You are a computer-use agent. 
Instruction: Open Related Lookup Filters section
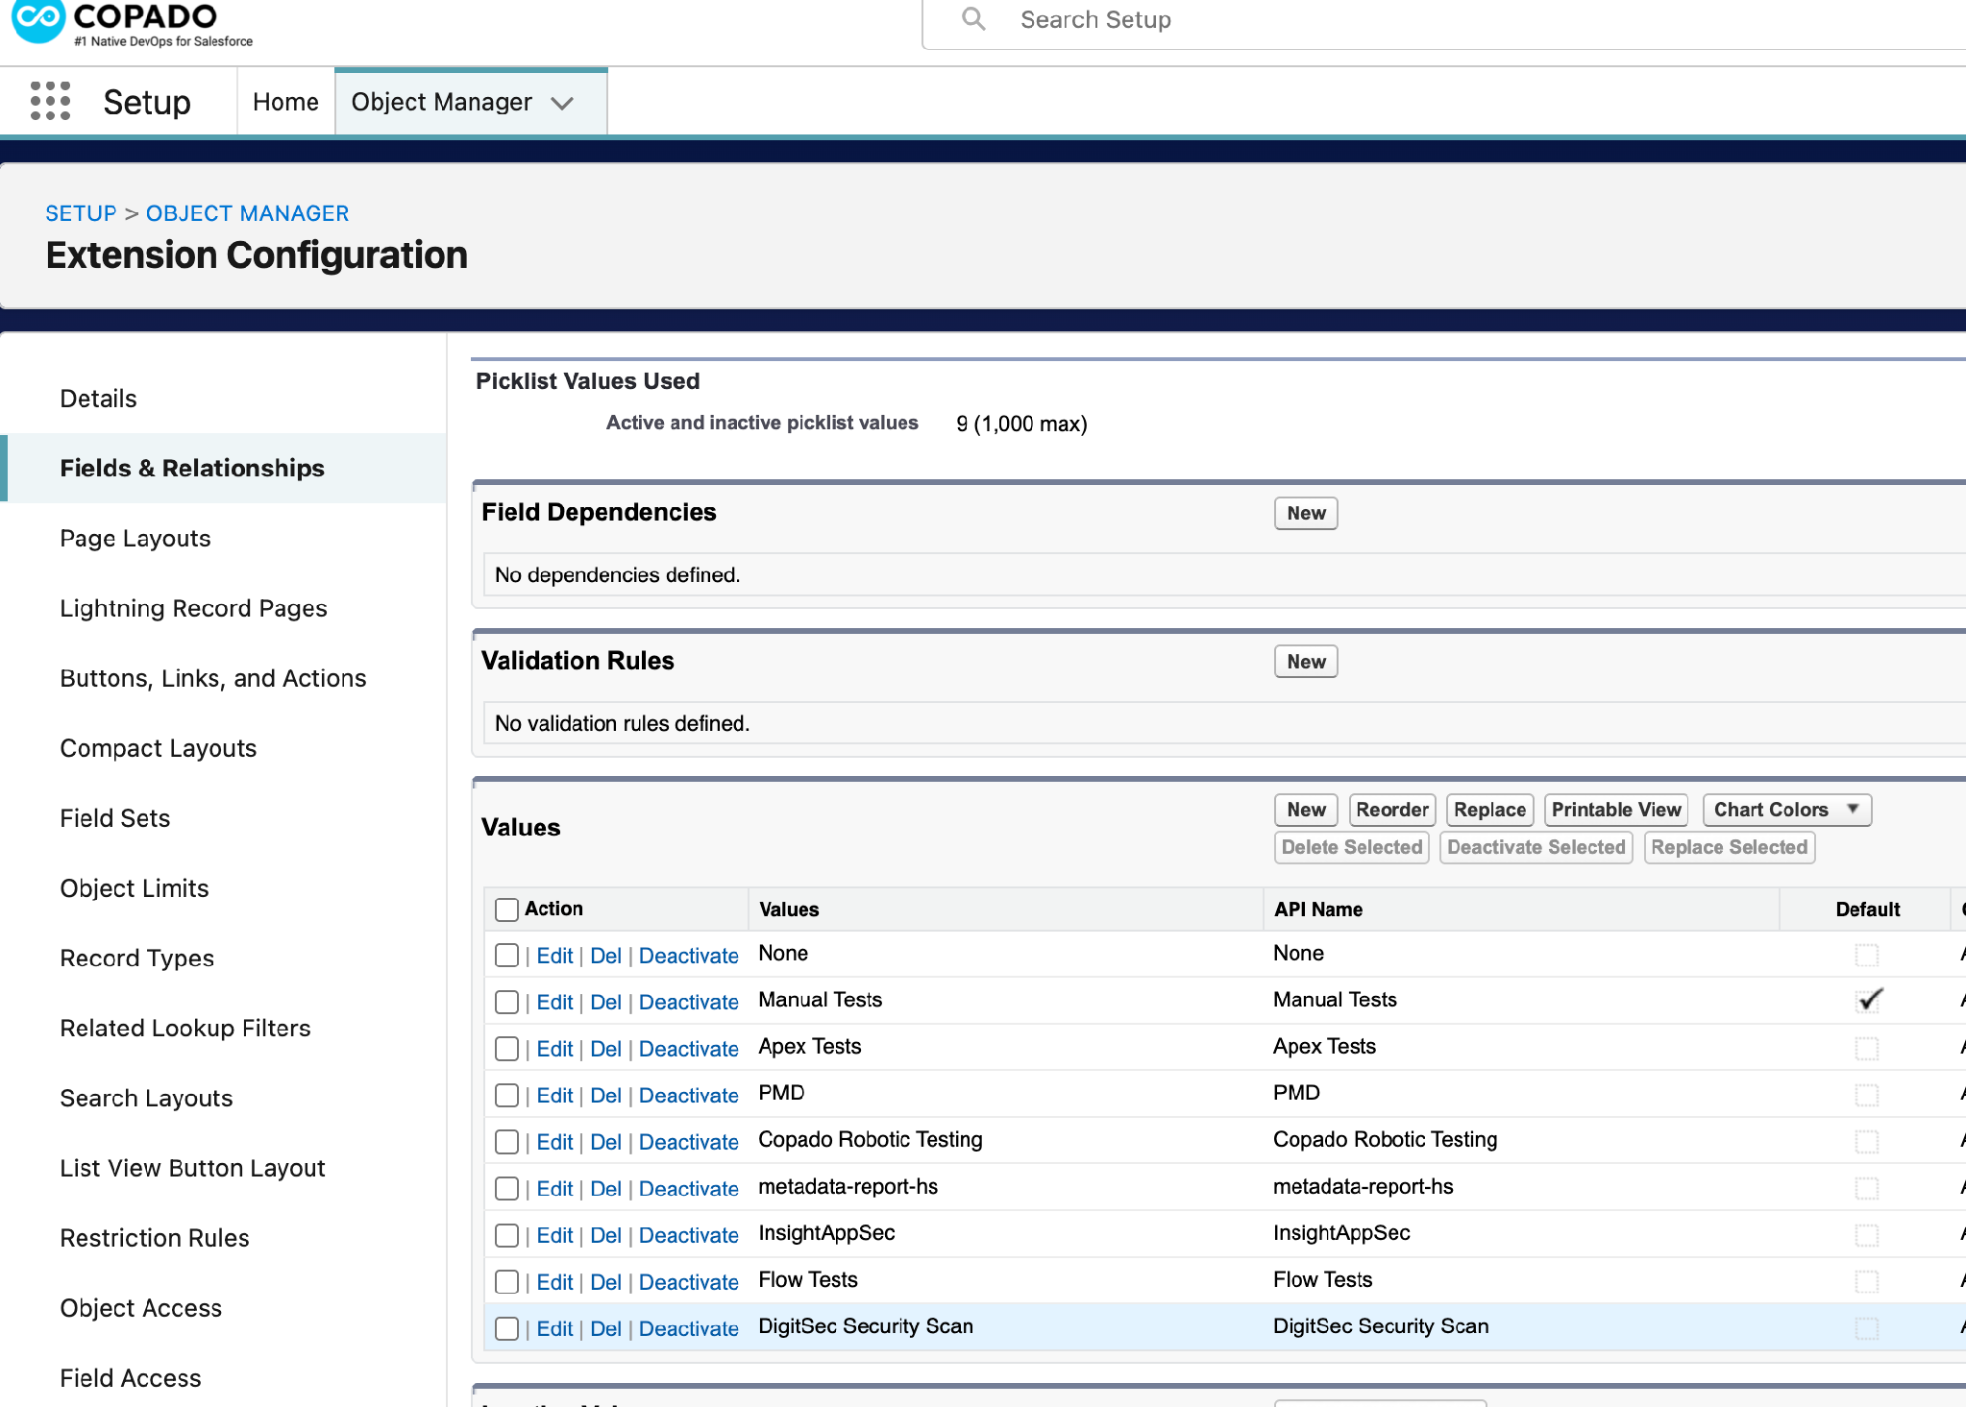pyautogui.click(x=185, y=1029)
